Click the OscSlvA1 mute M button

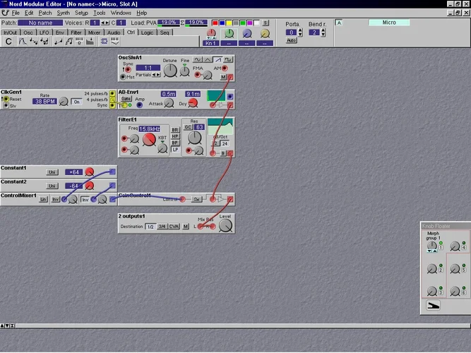click(x=223, y=76)
